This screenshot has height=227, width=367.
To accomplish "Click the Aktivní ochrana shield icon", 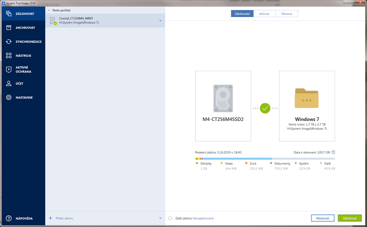I will pyautogui.click(x=9, y=69).
